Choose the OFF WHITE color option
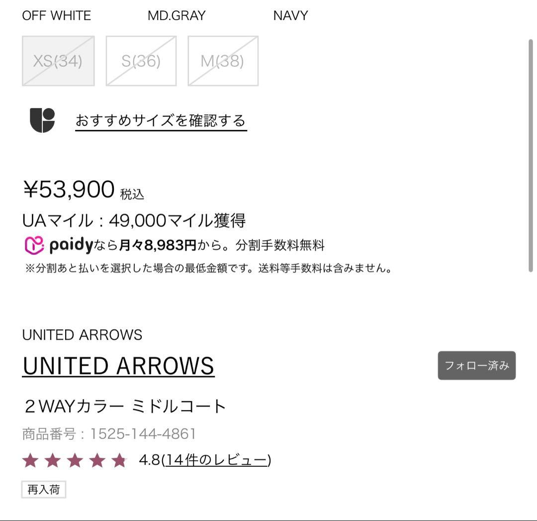Image resolution: width=537 pixels, height=521 pixels. (x=56, y=15)
